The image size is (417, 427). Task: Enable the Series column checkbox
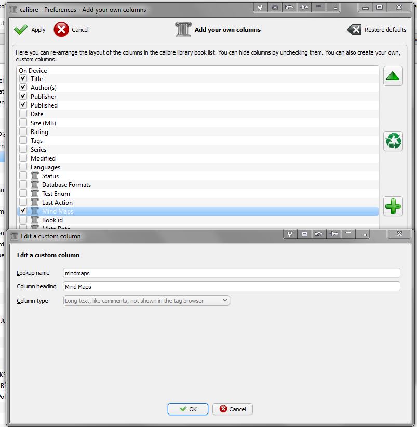point(23,149)
